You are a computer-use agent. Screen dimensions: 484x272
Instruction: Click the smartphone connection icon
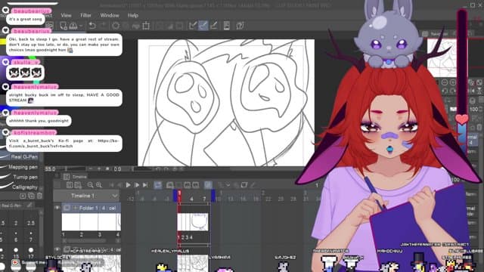(x=227, y=26)
